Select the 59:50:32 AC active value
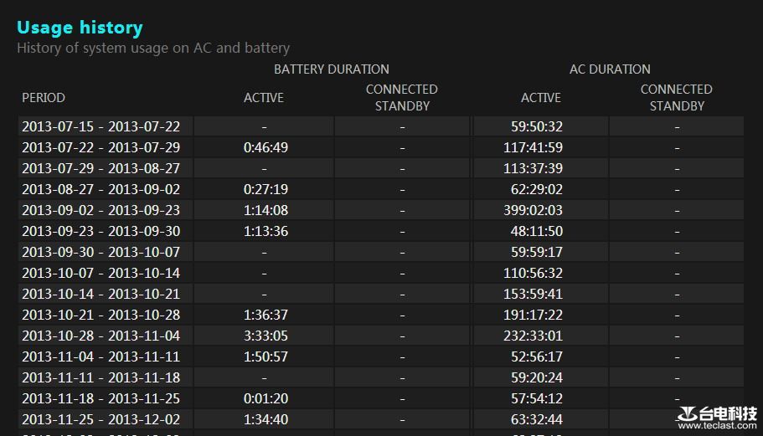 (x=536, y=126)
